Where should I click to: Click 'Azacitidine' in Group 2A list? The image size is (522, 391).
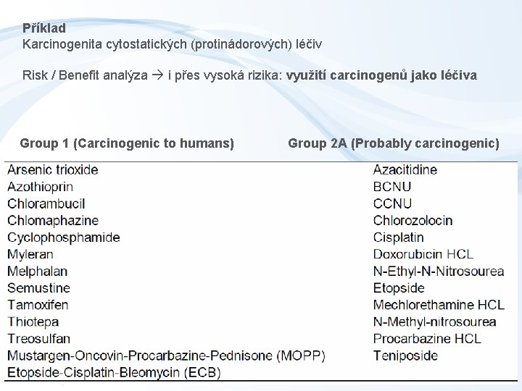405,169
